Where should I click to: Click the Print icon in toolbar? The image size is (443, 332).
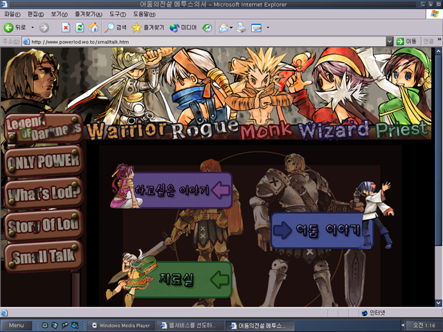click(x=241, y=28)
